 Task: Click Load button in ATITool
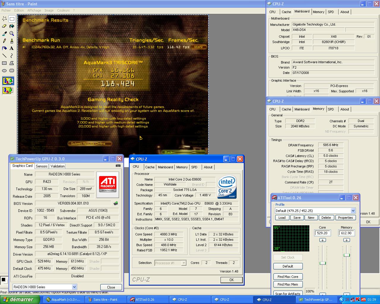tap(282, 218)
